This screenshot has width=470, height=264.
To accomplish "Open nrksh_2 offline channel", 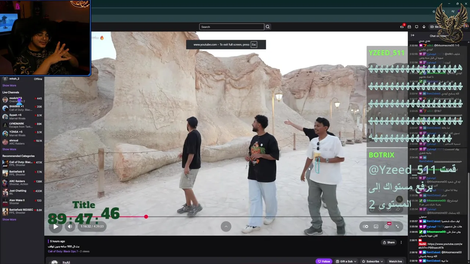I will click(x=22, y=79).
